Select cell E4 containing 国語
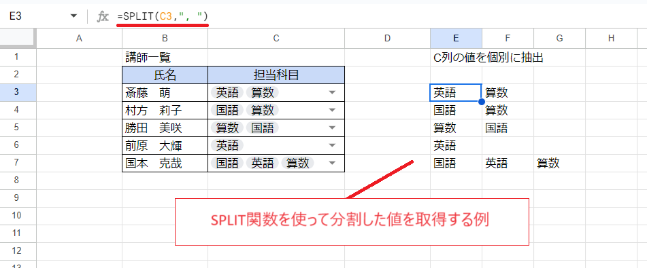This screenshot has width=647, height=268. (456, 111)
